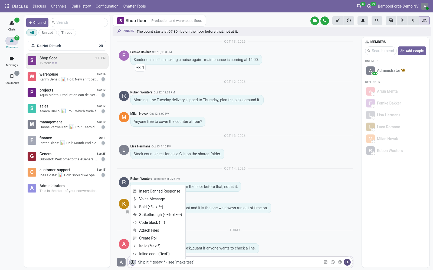The height and width of the screenshot is (270, 433).
Task: Click the + Channel button
Action: pyautogui.click(x=37, y=23)
